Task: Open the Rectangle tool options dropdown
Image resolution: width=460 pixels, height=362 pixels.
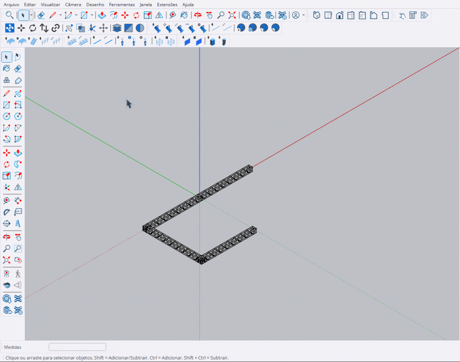Action: tap(91, 15)
